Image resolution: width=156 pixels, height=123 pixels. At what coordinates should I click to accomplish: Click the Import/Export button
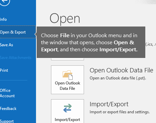pos(67,111)
